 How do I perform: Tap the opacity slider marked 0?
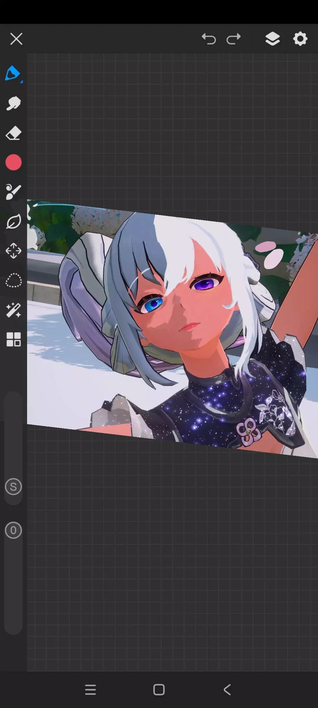tap(13, 530)
